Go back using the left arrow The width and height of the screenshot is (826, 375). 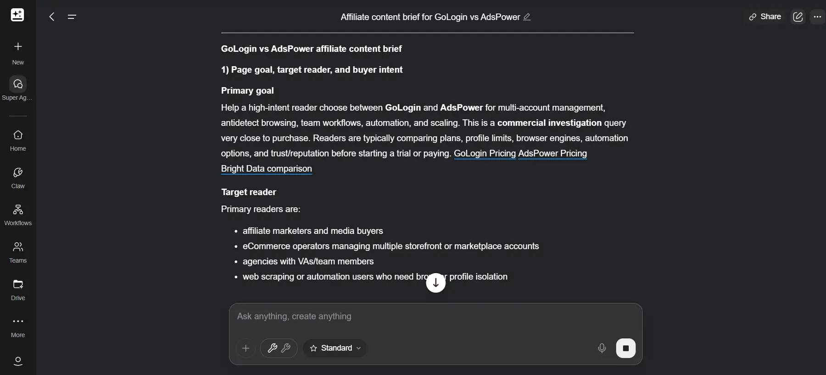(52, 17)
